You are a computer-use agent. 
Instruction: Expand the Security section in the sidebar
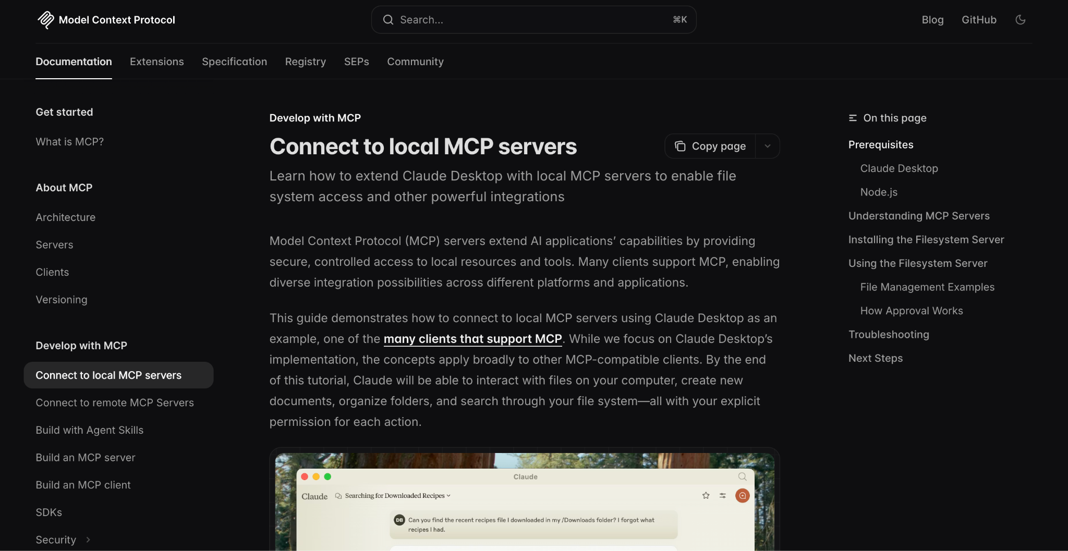[88, 540]
